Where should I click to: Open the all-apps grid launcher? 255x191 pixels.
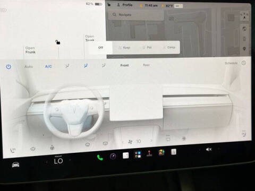pos(138,154)
